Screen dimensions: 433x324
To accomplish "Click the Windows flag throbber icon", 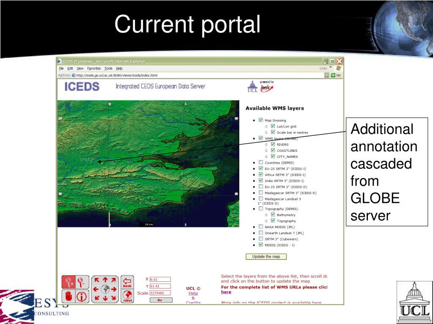I will coord(338,68).
